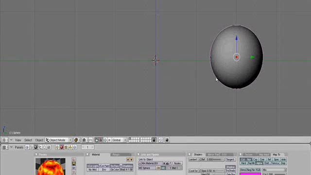Open the Object Mode dropdown
Viewport: 311px width, 175px height.
pyautogui.click(x=58, y=140)
